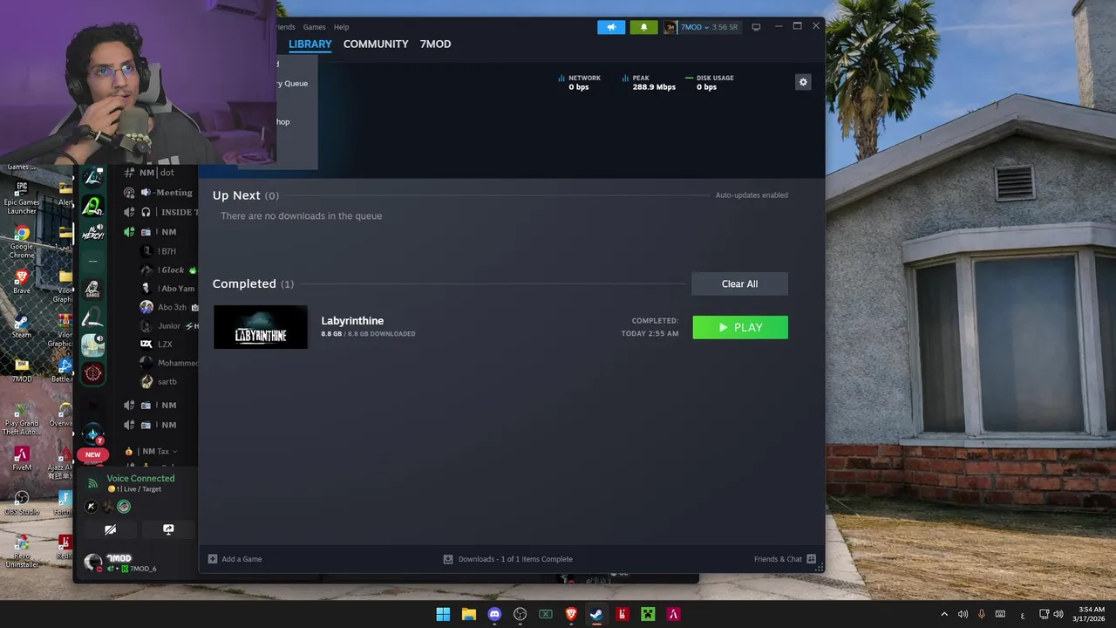1116x628 pixels.
Task: Open the Games menu in Steam
Action: tap(314, 27)
